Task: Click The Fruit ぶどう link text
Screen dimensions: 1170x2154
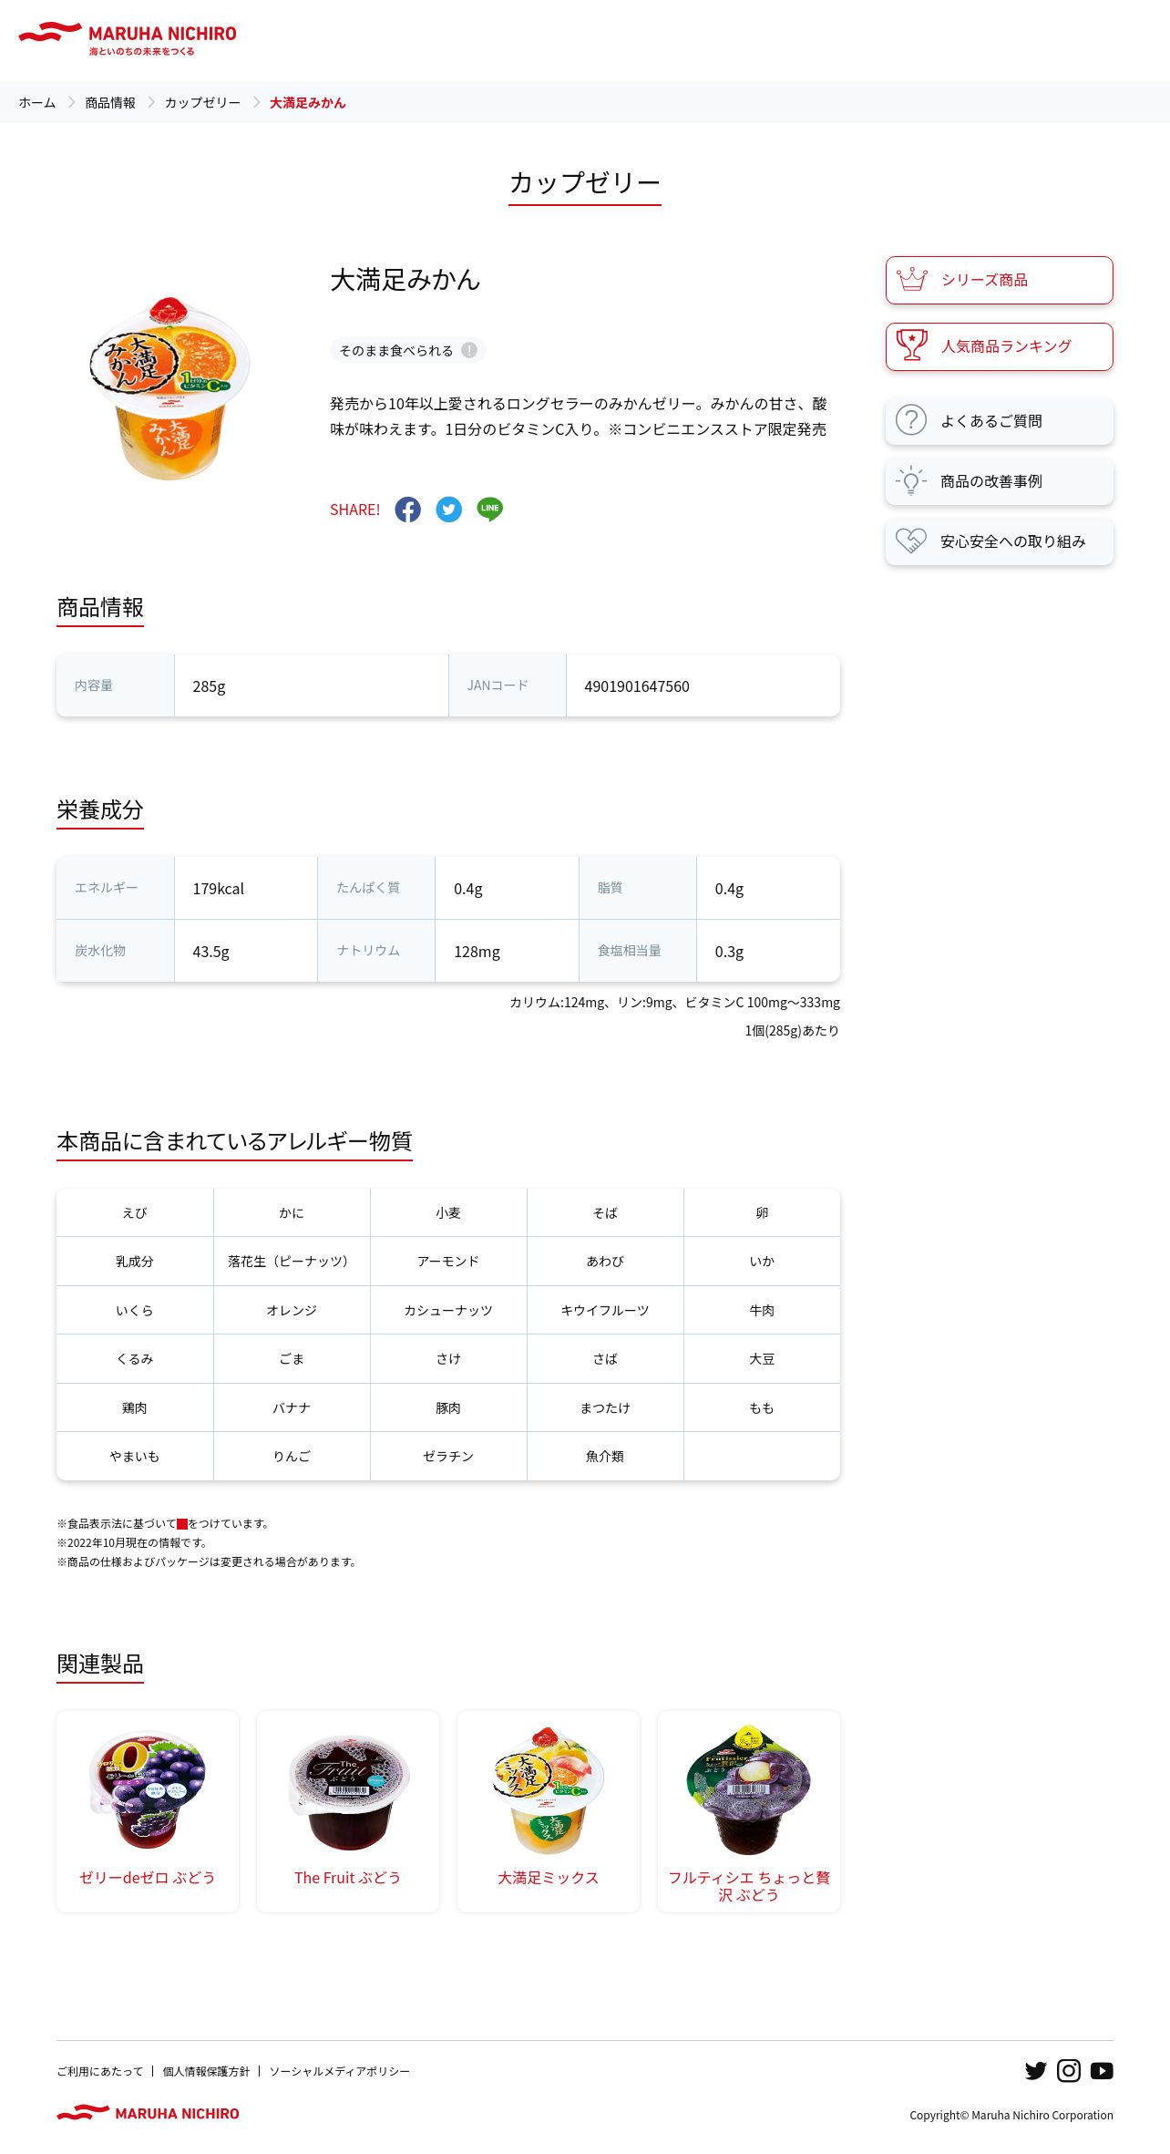Action: 348,1877
